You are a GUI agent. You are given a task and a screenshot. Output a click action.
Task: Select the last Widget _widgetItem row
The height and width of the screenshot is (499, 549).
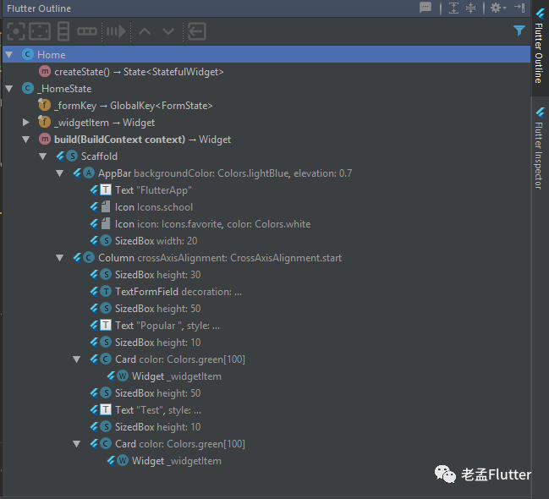click(266, 461)
